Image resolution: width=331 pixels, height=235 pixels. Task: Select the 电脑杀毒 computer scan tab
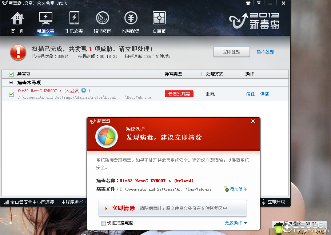(x=45, y=22)
